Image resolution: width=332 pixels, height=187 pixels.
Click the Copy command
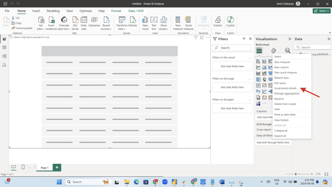pos(16,23)
